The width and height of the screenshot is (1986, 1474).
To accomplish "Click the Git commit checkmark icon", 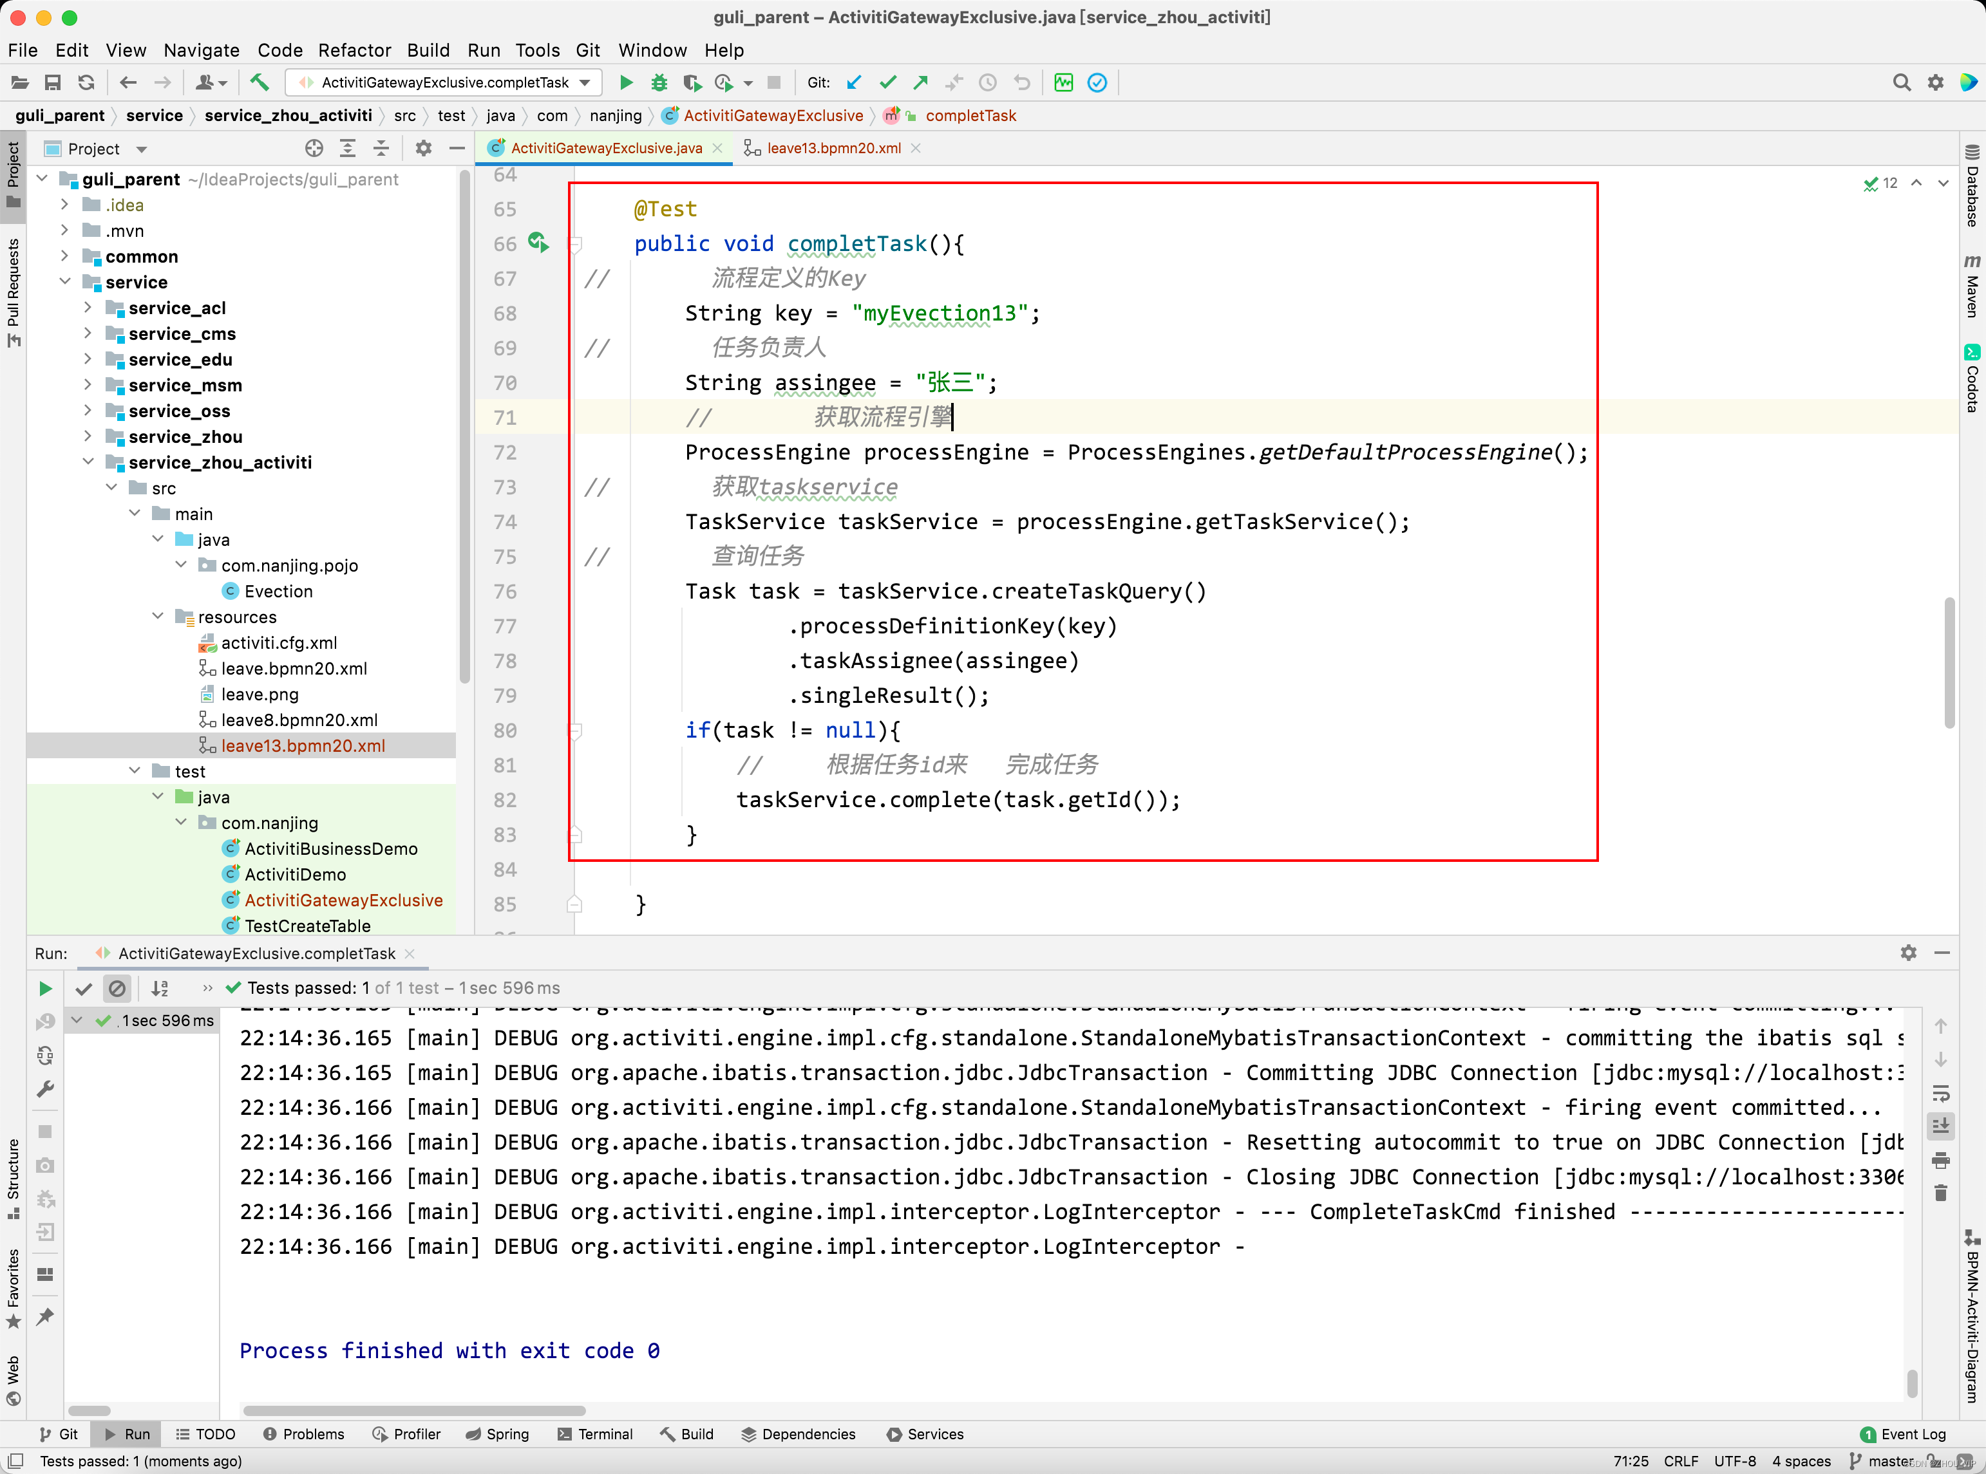I will point(887,83).
